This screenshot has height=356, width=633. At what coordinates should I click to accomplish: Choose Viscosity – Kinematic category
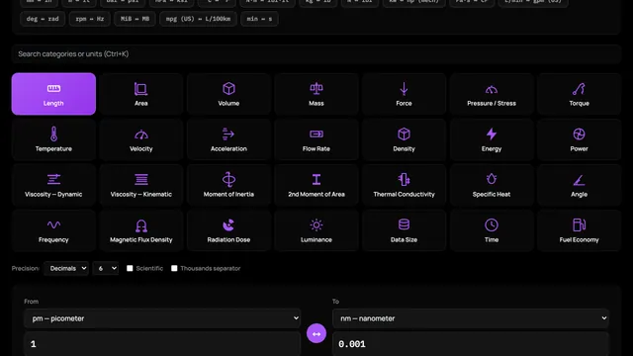[x=140, y=185]
